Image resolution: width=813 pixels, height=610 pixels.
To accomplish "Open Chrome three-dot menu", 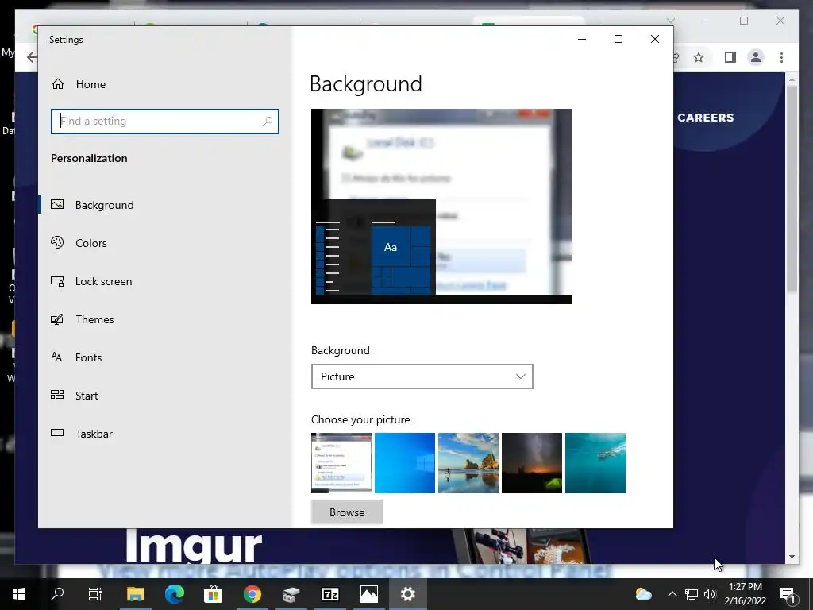I will click(x=781, y=57).
